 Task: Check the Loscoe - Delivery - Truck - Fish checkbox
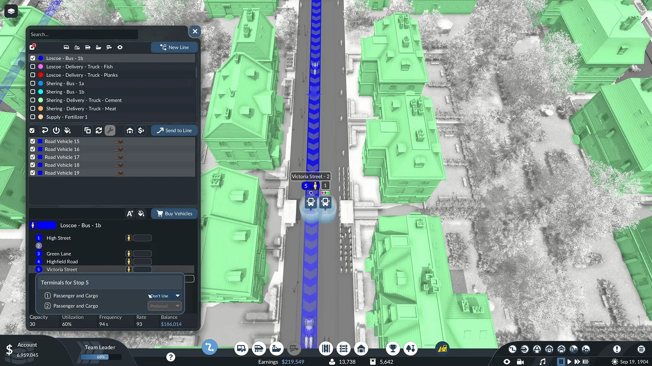[x=33, y=67]
